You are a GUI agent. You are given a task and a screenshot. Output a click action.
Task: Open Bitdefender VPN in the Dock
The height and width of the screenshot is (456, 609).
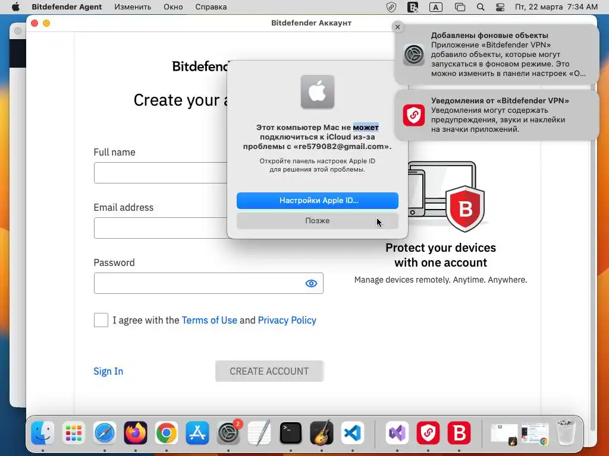(428, 433)
